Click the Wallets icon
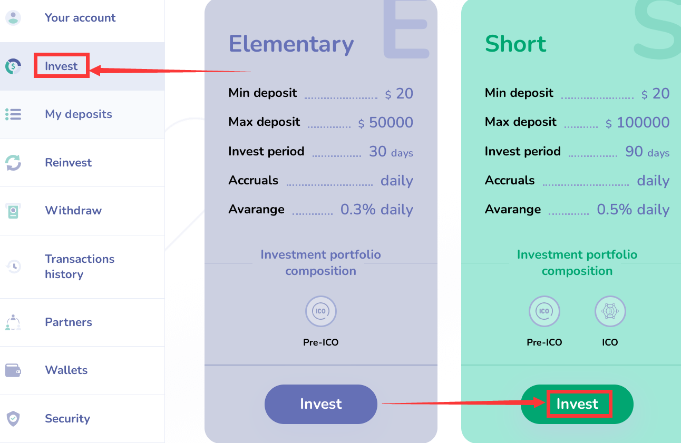The width and height of the screenshot is (681, 443). 13,370
